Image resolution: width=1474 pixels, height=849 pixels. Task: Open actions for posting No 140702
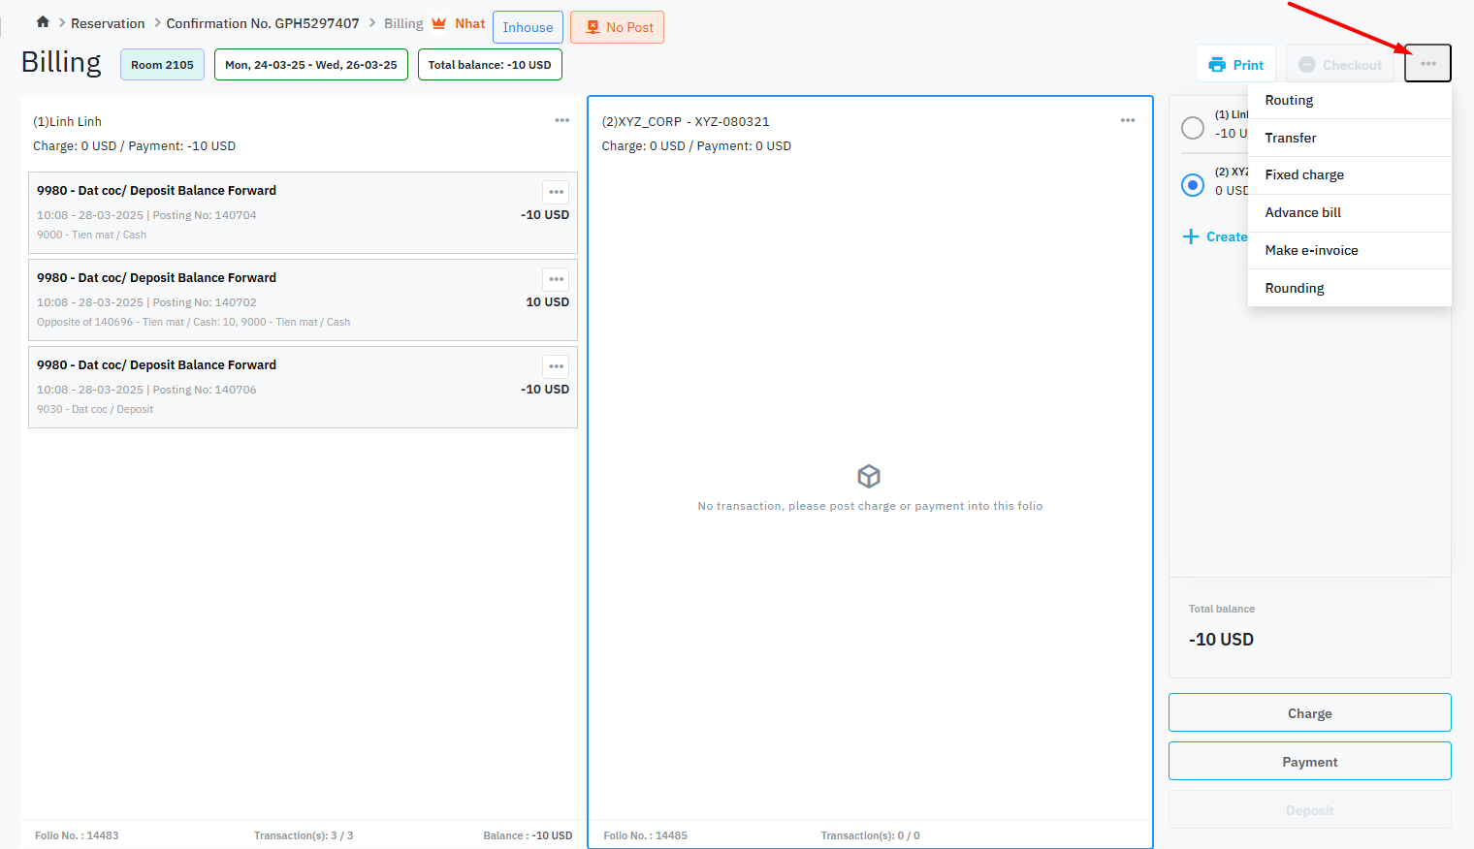point(556,279)
